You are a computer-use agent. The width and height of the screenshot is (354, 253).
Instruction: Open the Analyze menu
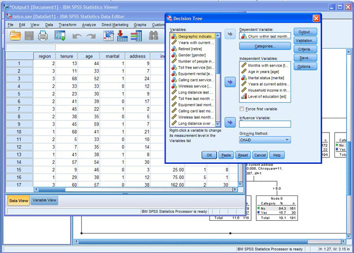89,25
